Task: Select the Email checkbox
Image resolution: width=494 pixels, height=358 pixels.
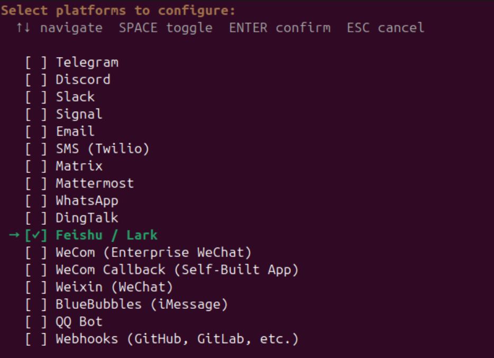Action: click(x=36, y=132)
